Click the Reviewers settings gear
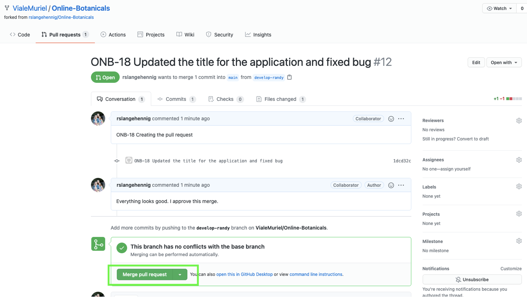The width and height of the screenshot is (527, 297). pos(519,120)
